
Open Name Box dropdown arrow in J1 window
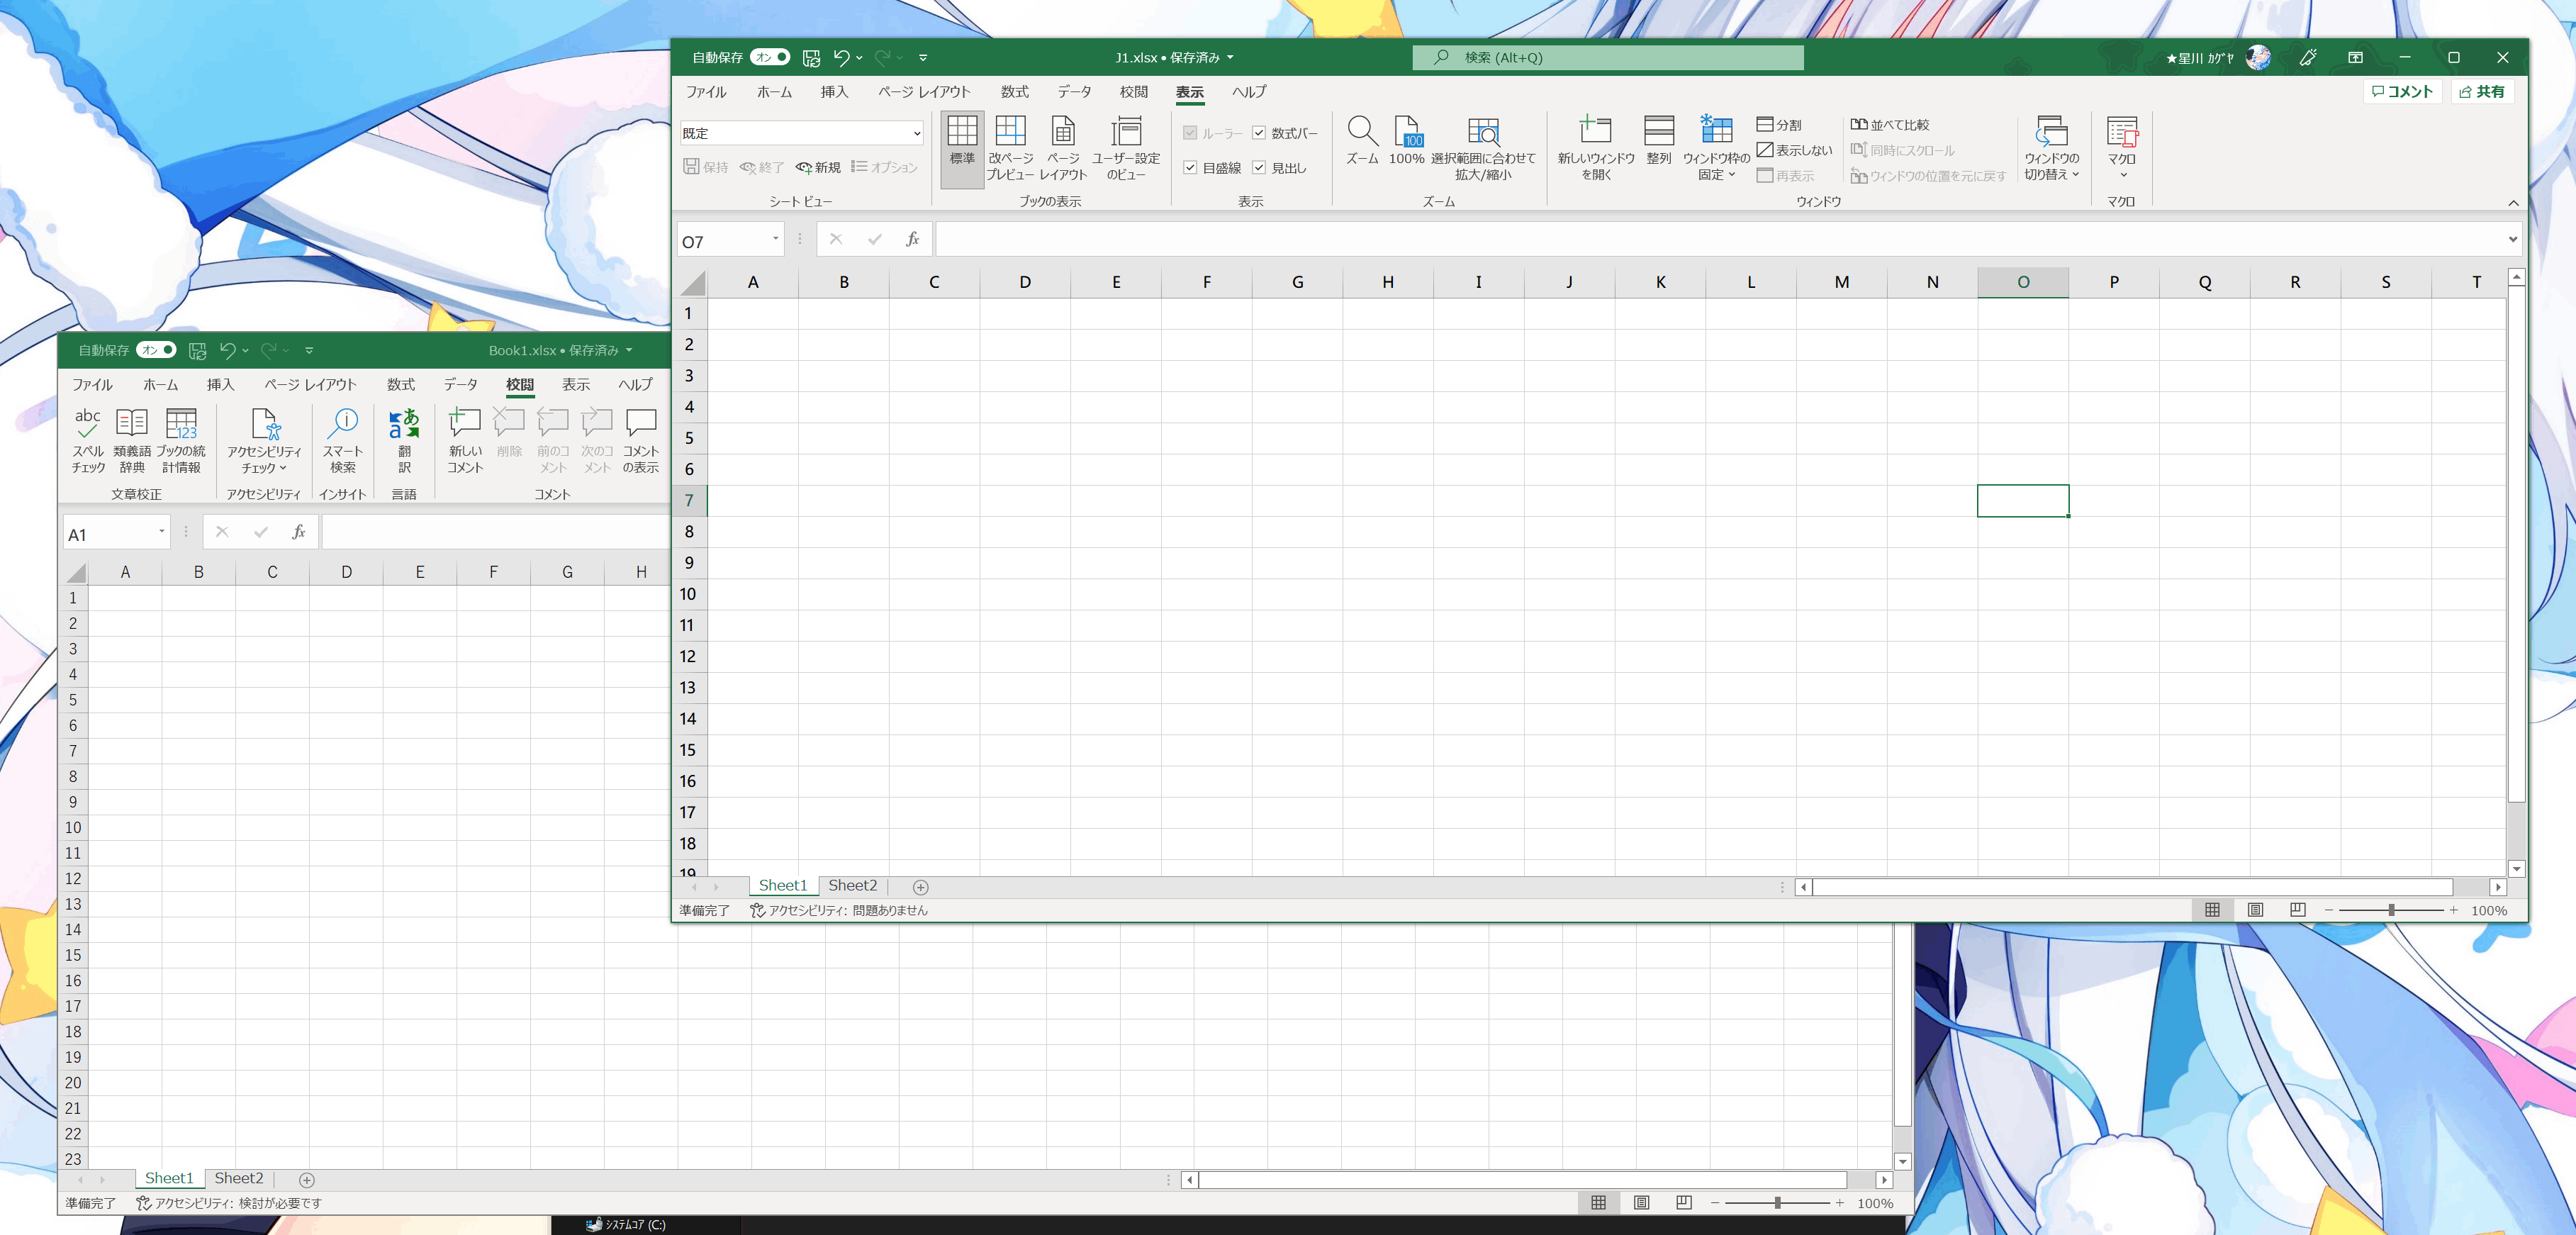click(x=775, y=239)
